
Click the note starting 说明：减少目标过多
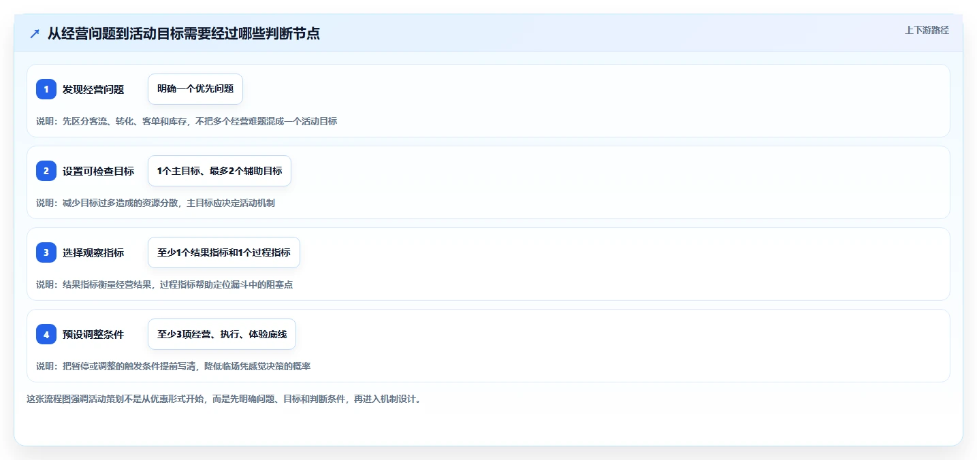click(155, 203)
